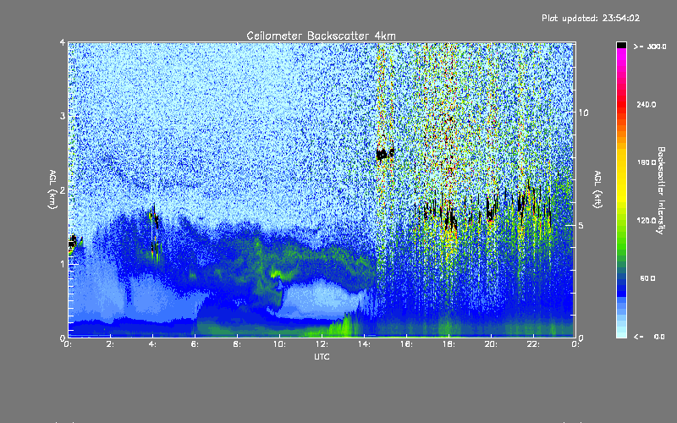
Task: Click the "2:" UTC hour tick label
Action: click(x=111, y=344)
